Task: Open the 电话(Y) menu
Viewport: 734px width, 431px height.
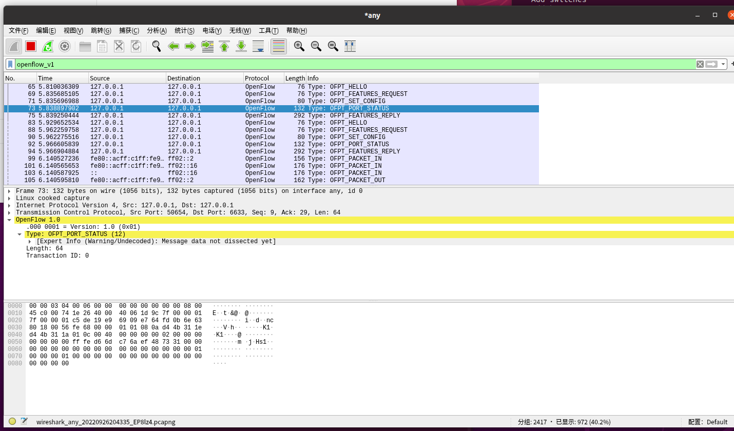Action: [x=212, y=31]
